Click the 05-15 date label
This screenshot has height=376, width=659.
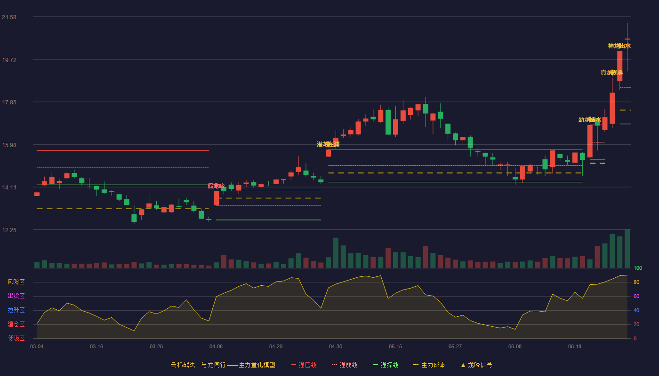pyautogui.click(x=395, y=346)
